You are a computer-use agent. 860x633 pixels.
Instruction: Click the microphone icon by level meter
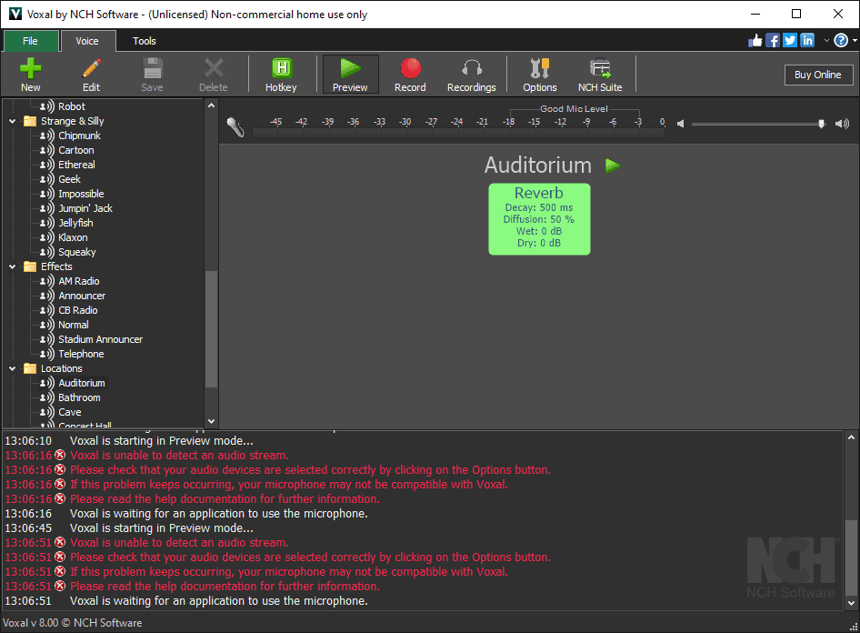(235, 126)
